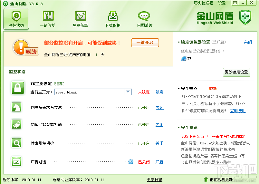Viewport: 259px width, 184px height.
Task: Turn off 搜索引擎保护 via 关闭 link
Action: click(x=159, y=143)
